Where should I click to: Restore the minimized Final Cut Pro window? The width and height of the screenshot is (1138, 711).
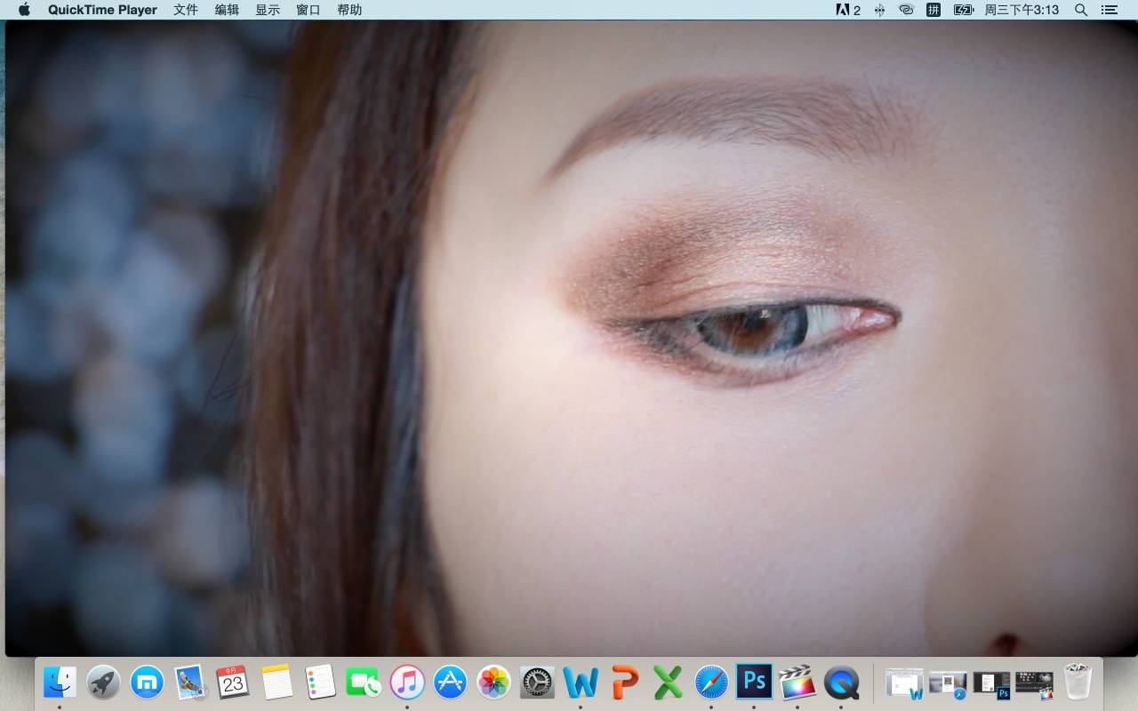[x=1034, y=683]
